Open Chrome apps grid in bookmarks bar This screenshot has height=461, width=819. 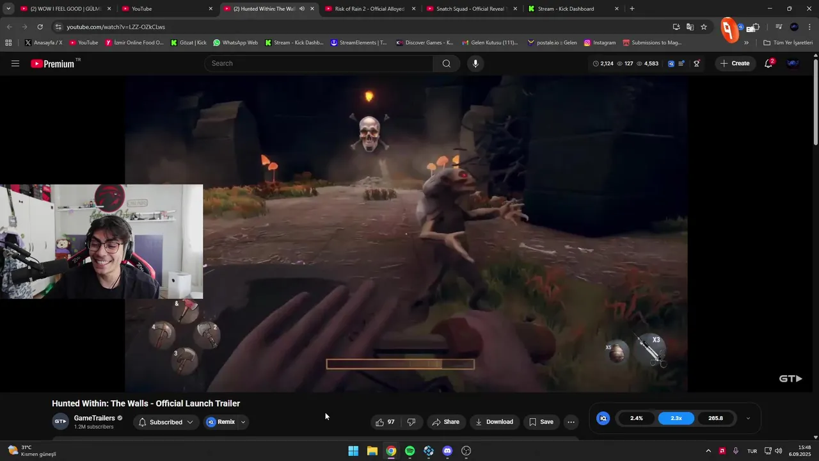click(x=8, y=43)
